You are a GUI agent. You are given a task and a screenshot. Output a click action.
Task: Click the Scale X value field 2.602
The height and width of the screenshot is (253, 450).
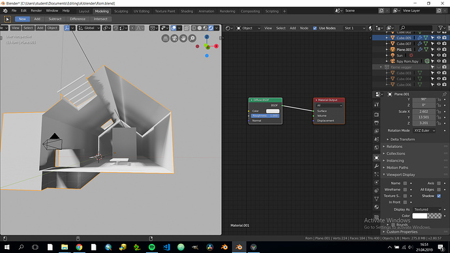[424, 112]
